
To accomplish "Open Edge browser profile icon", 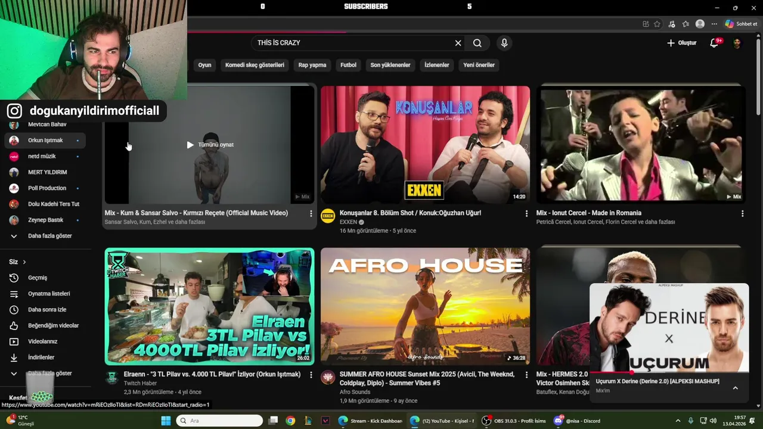I will pyautogui.click(x=700, y=24).
